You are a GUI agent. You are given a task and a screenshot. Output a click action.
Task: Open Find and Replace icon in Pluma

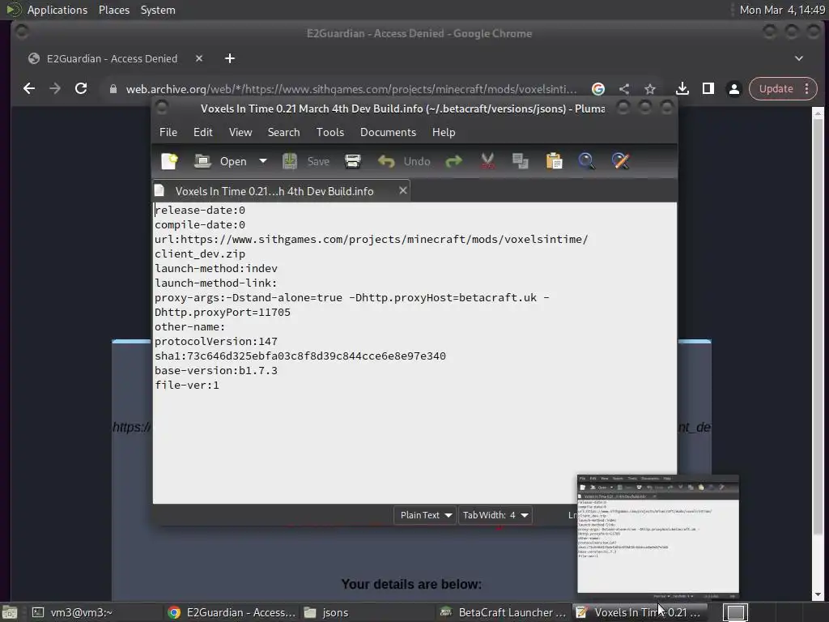tap(620, 161)
